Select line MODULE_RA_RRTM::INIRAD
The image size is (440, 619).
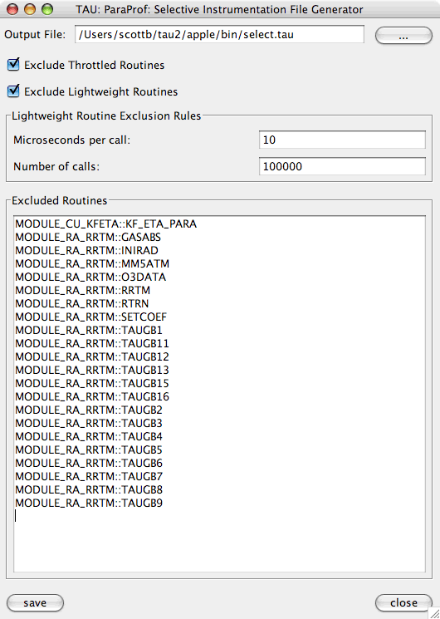pos(86,250)
